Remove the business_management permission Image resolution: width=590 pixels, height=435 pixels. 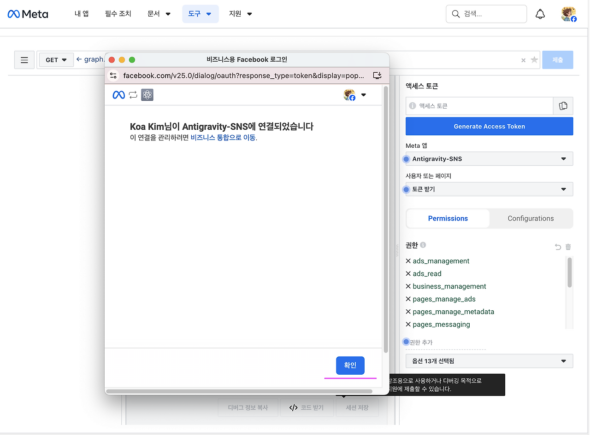[x=408, y=286]
